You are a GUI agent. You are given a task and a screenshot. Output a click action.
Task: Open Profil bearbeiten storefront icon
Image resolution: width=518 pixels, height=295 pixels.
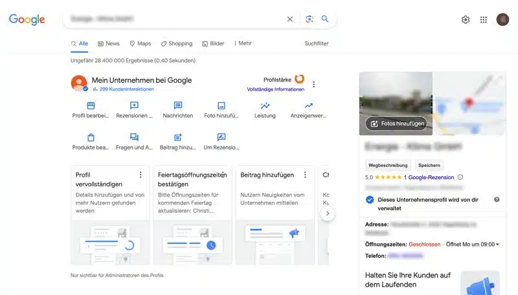pos(91,105)
